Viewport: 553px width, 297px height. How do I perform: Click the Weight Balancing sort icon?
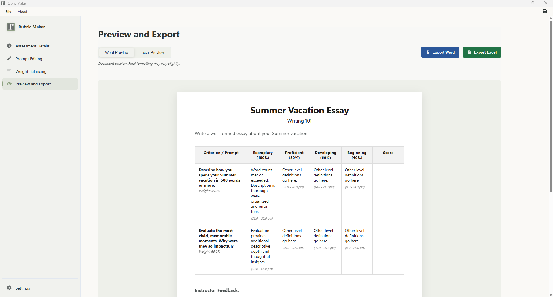tap(9, 71)
